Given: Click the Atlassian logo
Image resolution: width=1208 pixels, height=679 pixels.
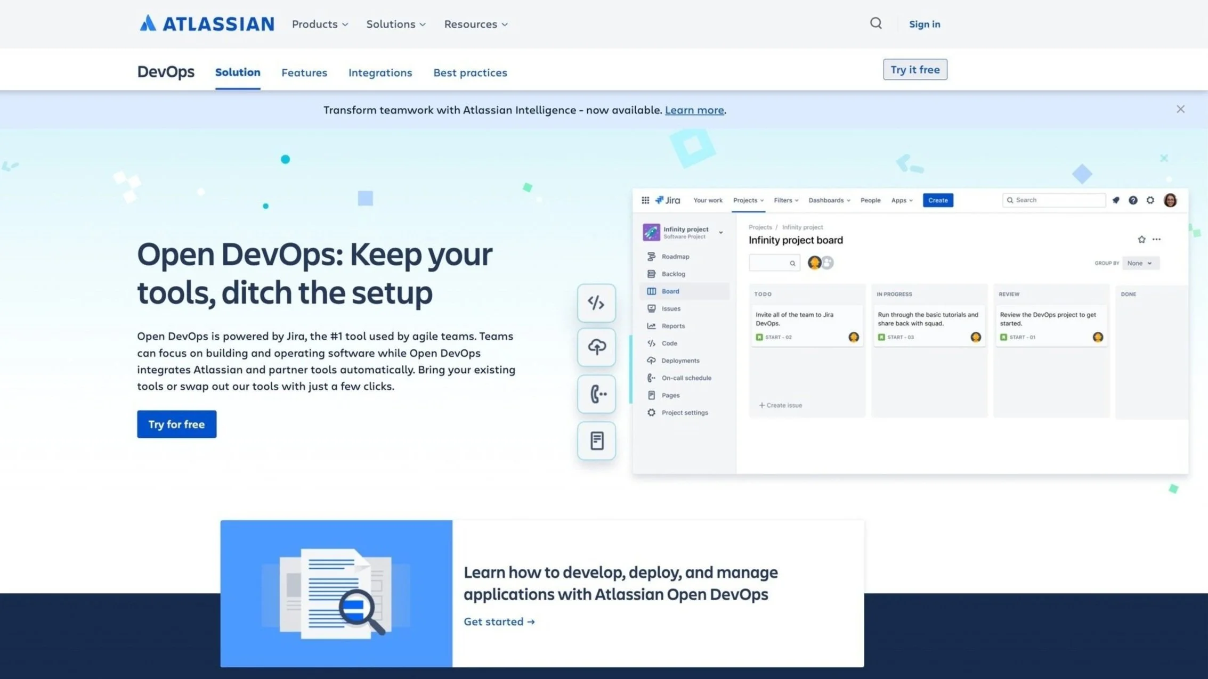Looking at the screenshot, I should click(x=207, y=23).
